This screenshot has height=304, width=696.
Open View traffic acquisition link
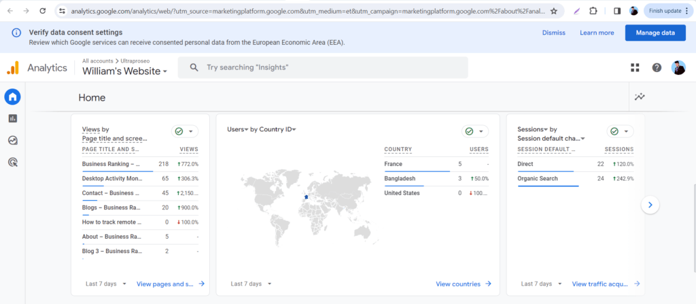(606, 284)
